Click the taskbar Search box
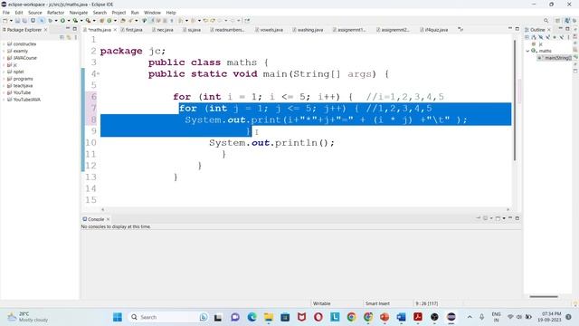Viewport: 579px width, 326px height. click(x=168, y=317)
